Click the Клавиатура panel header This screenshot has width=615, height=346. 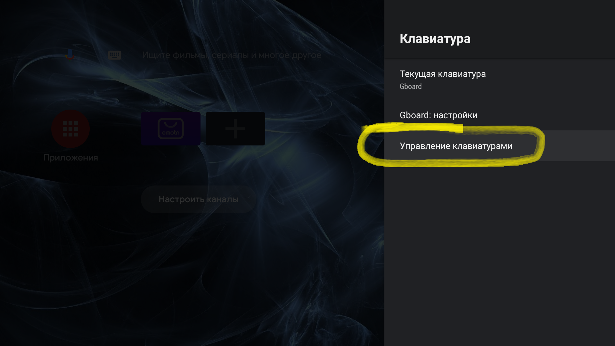435,39
